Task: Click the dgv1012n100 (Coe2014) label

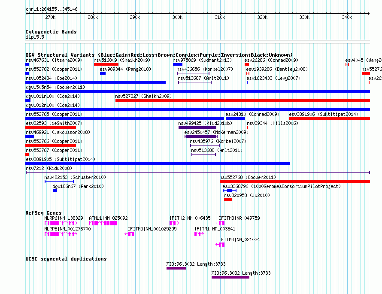Action: 53,105
